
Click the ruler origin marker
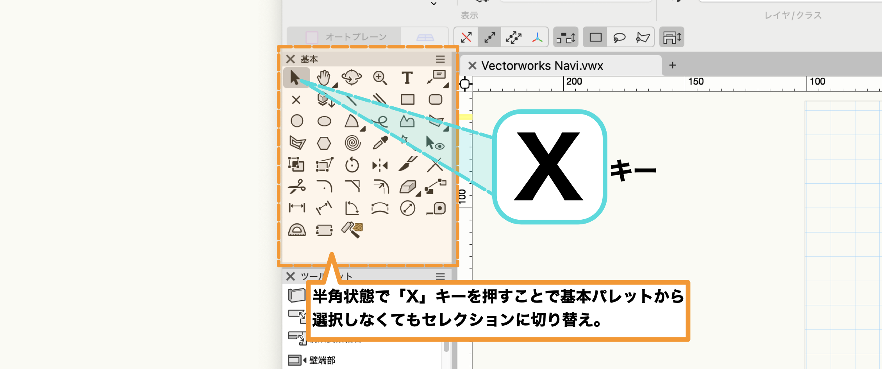click(x=465, y=84)
